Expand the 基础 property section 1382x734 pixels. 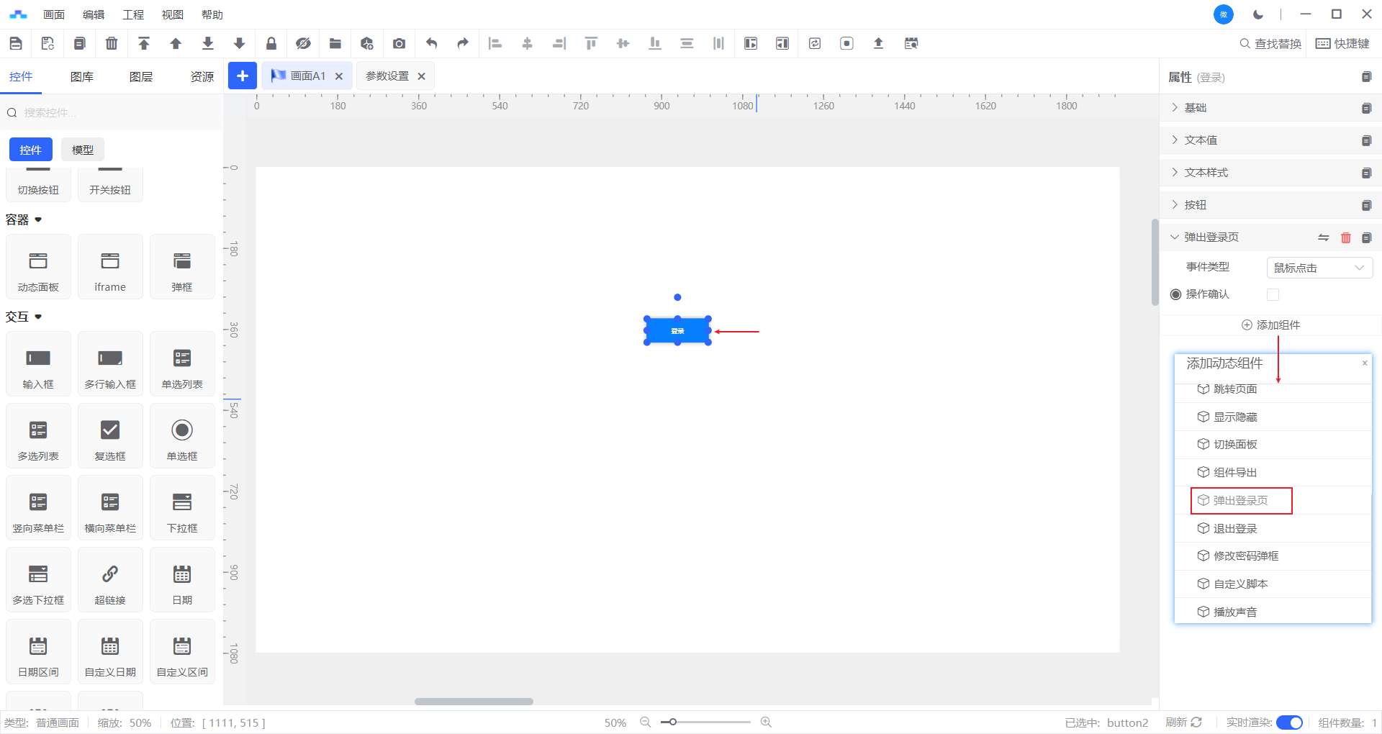pyautogui.click(x=1195, y=108)
